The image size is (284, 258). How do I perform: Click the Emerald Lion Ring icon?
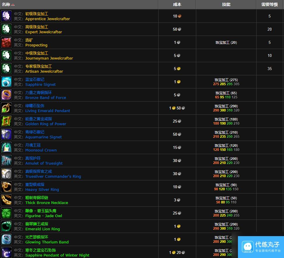(6, 226)
